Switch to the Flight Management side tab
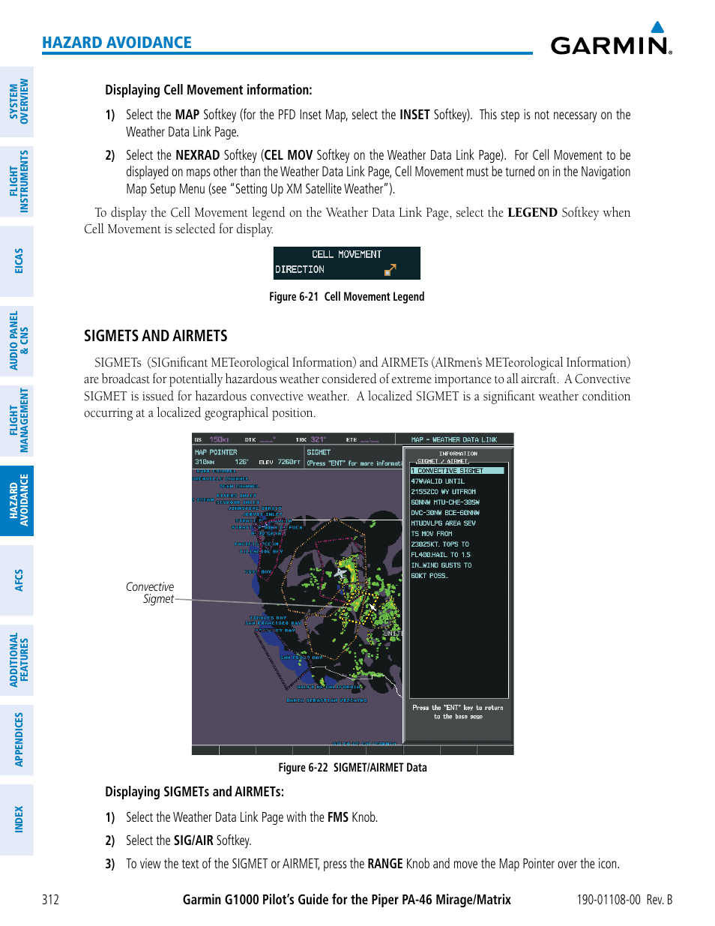The width and height of the screenshot is (715, 926). click(x=16, y=421)
